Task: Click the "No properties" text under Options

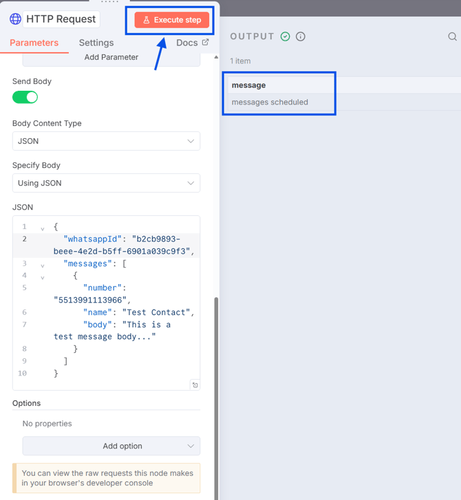Action: click(47, 424)
